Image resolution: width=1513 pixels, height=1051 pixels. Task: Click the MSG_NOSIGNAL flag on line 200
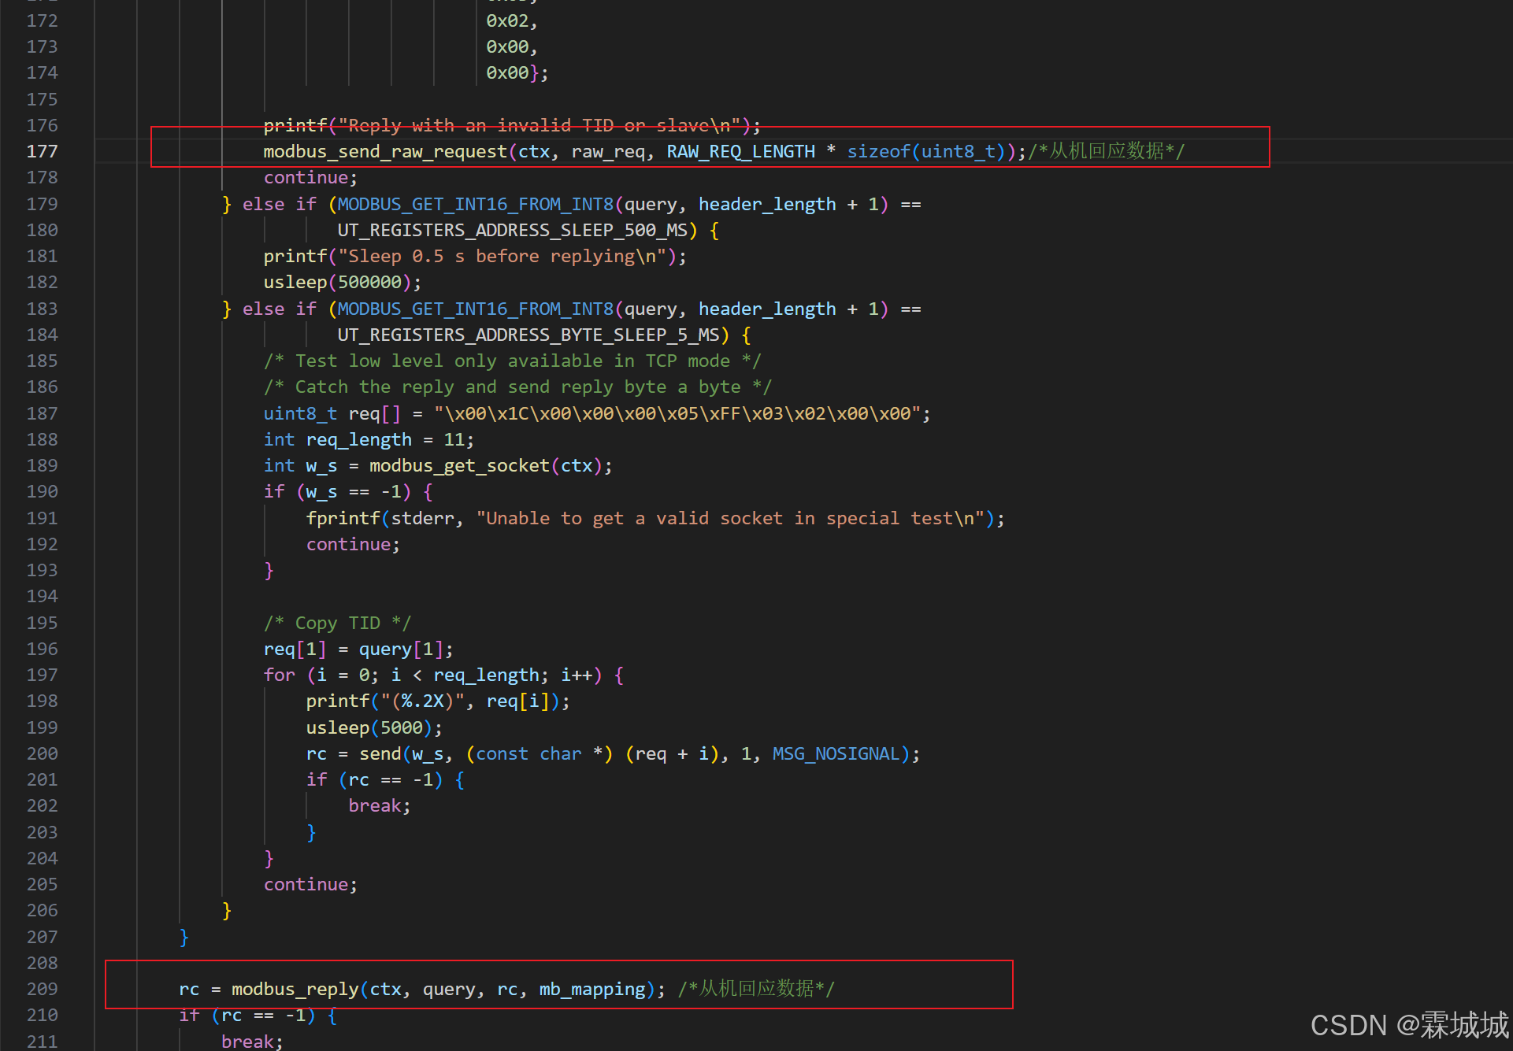click(836, 753)
